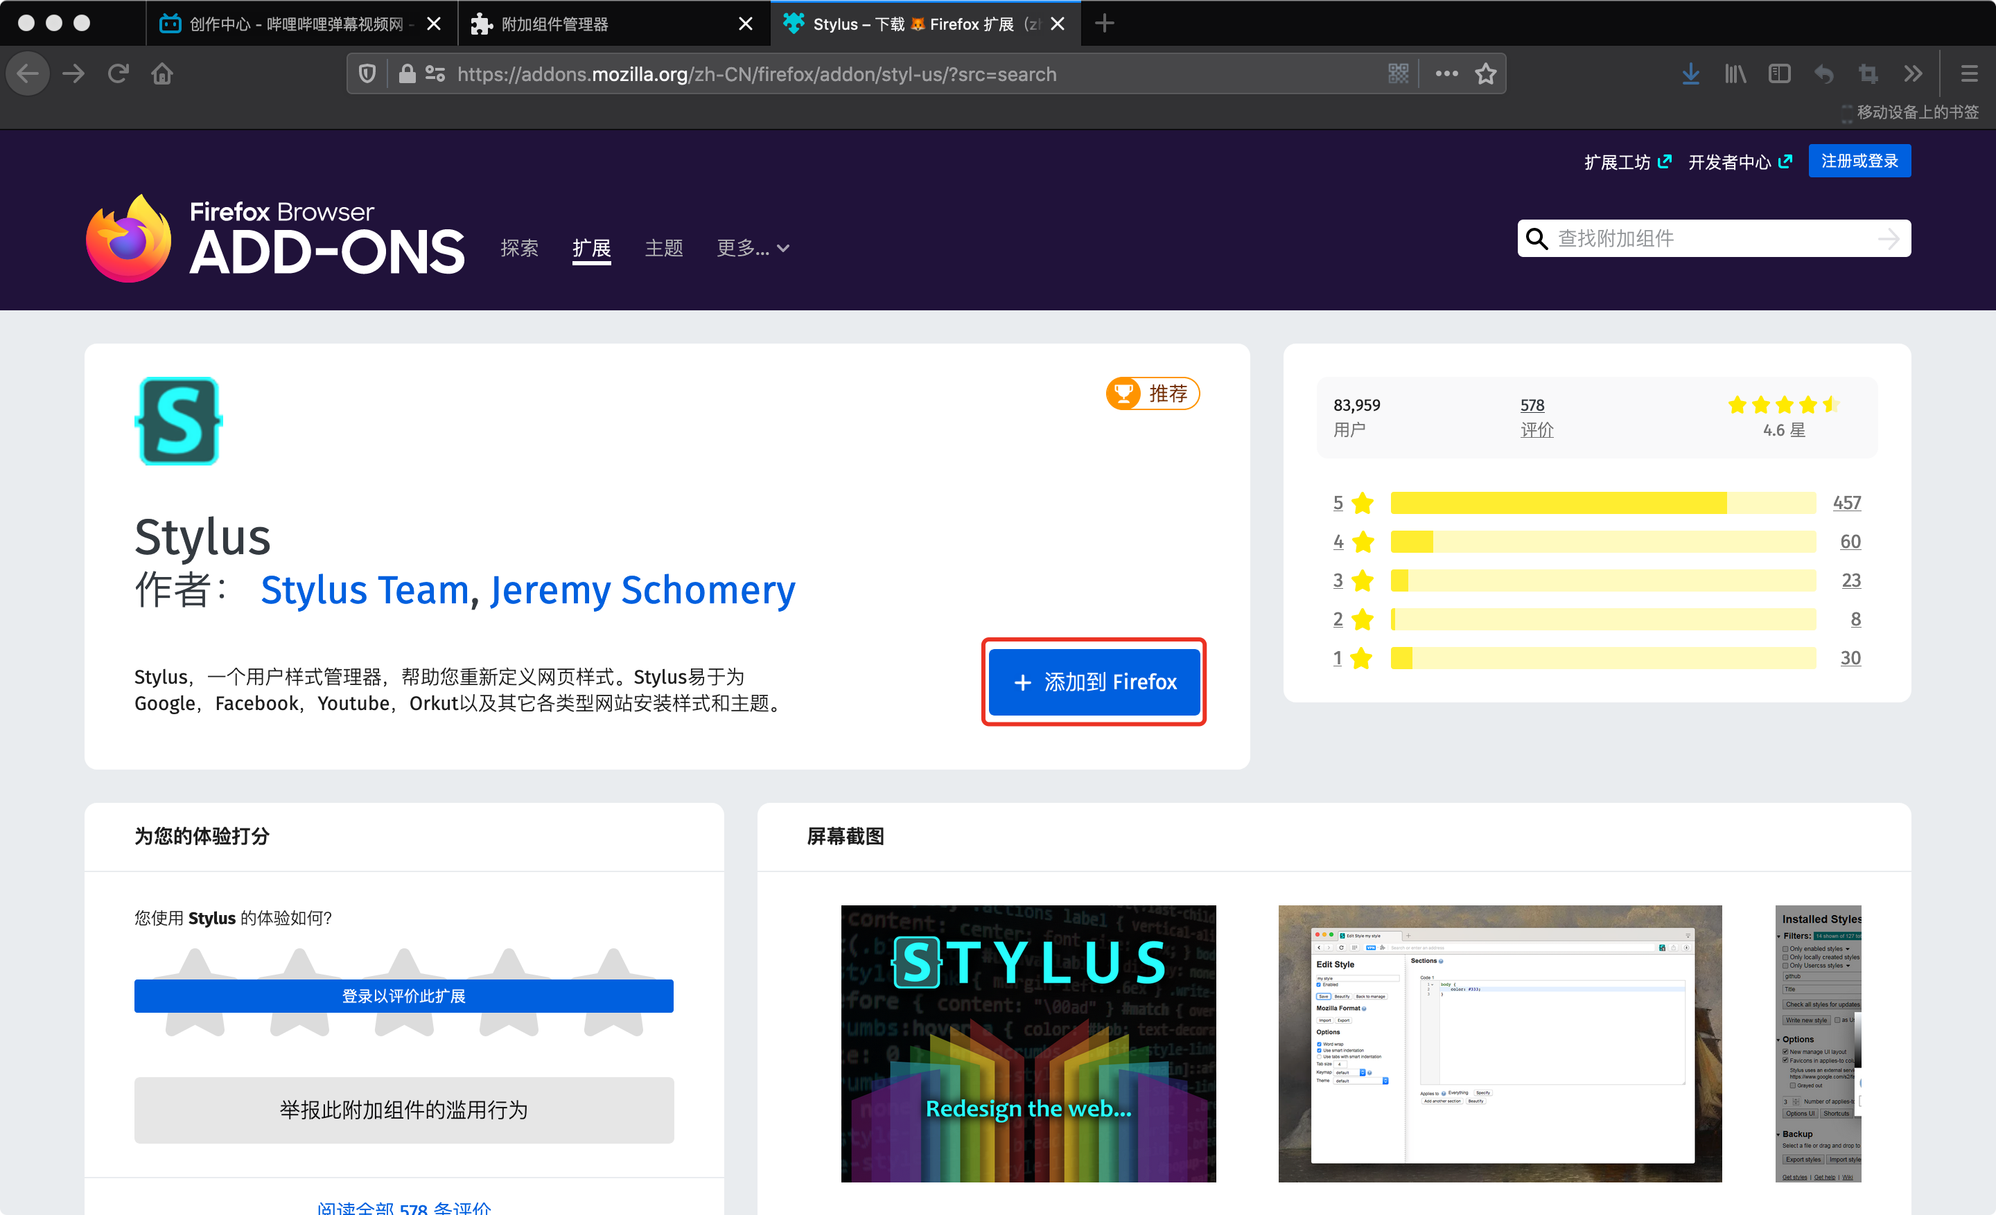
Task: Click the browser back arrow button
Action: pos(28,73)
